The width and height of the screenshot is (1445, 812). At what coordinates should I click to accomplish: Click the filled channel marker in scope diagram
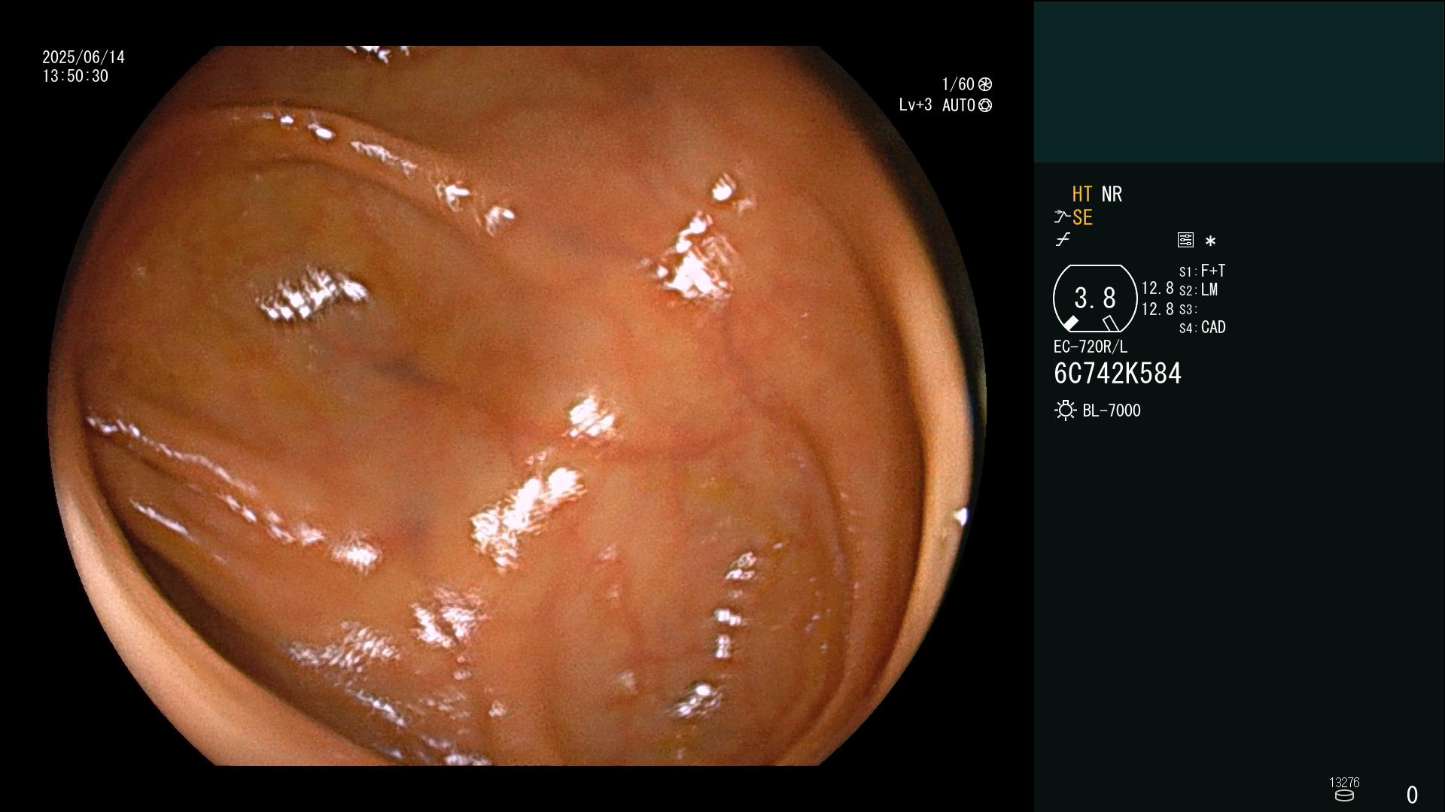click(1070, 323)
